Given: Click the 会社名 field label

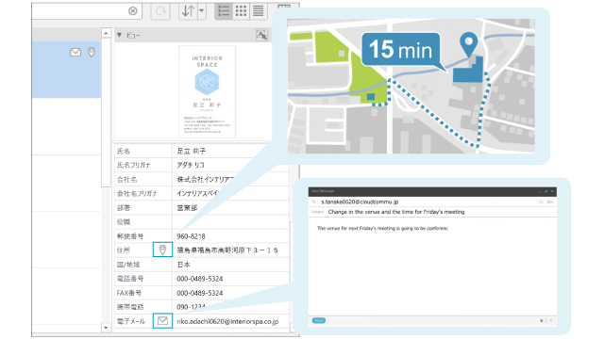Looking at the screenshot, I should coord(127,179).
